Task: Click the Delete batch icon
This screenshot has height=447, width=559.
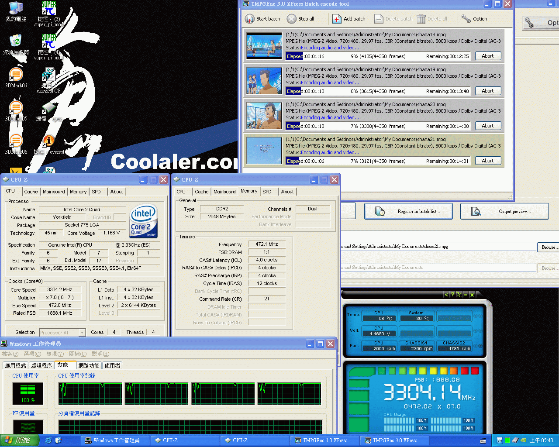Action: [x=379, y=19]
